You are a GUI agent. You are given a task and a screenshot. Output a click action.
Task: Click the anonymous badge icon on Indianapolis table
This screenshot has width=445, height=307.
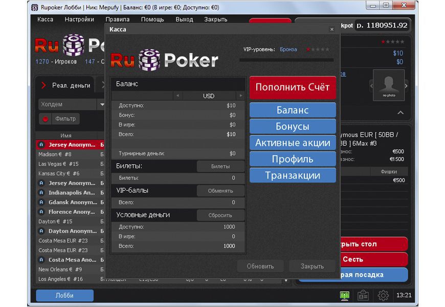click(42, 193)
